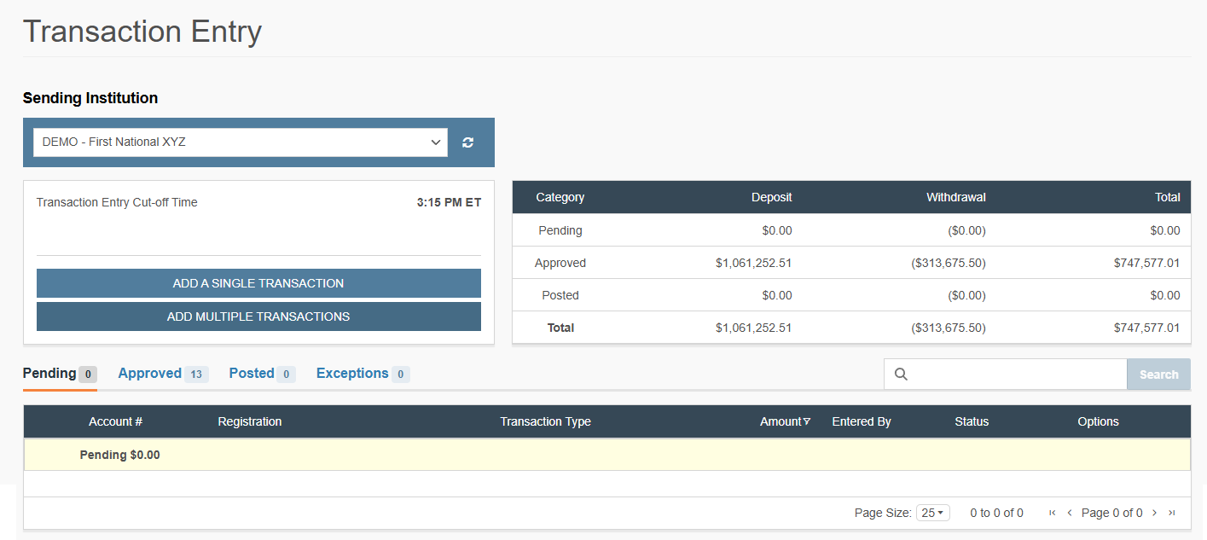Sort by the Status column header
This screenshot has height=540, width=1207.
(x=972, y=421)
